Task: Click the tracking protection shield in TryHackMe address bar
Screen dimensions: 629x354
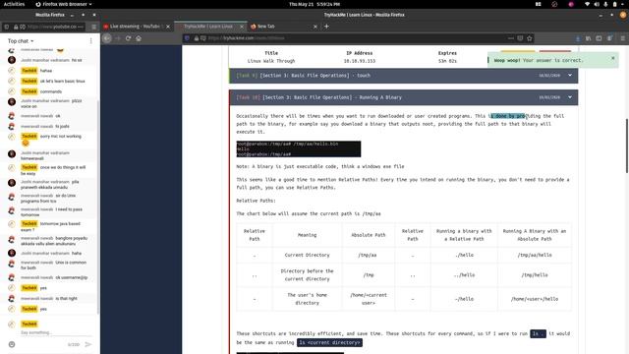Action: click(187, 38)
